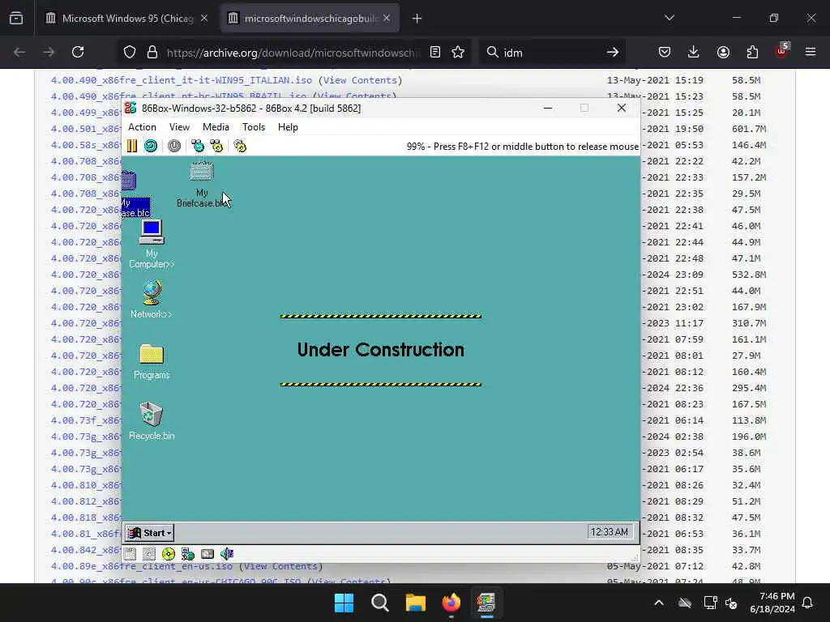Click the 4.00.58s_x86 file link
The image size is (830, 622).
[x=86, y=144]
